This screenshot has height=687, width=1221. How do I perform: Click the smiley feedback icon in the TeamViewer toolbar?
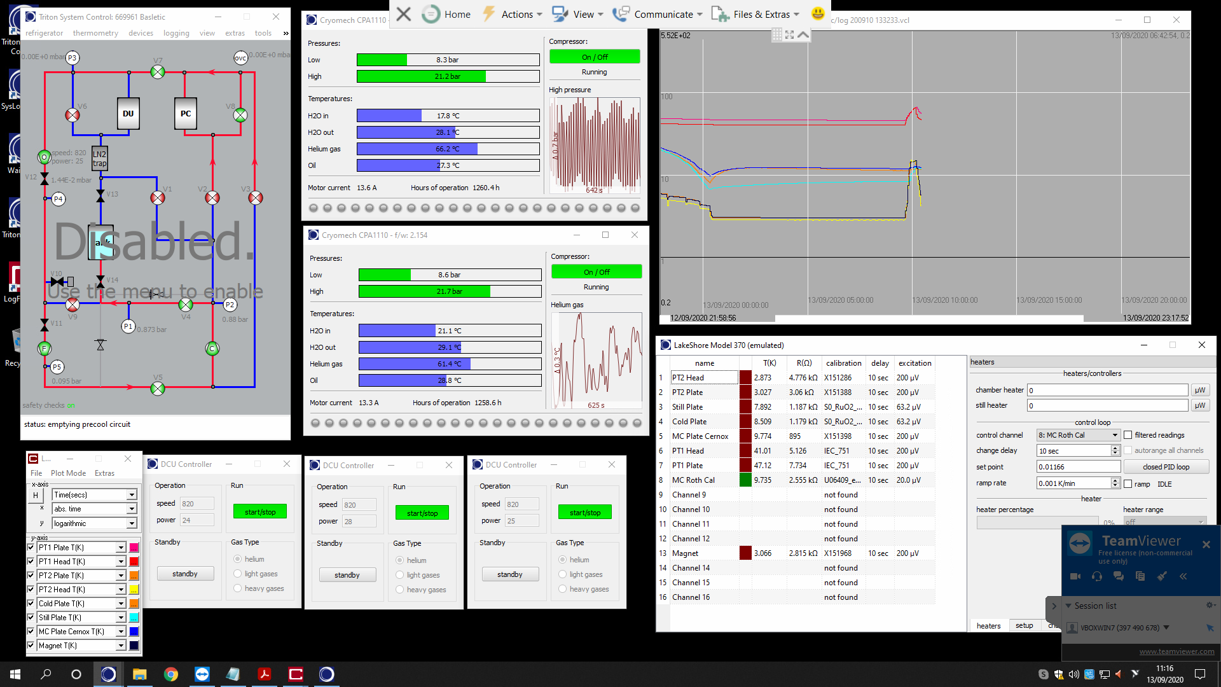coord(818,13)
